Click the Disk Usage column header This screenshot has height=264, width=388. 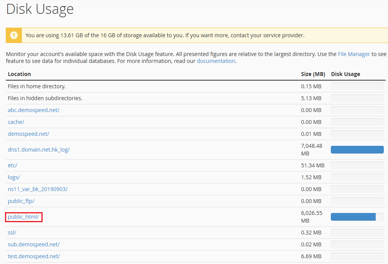(x=345, y=74)
